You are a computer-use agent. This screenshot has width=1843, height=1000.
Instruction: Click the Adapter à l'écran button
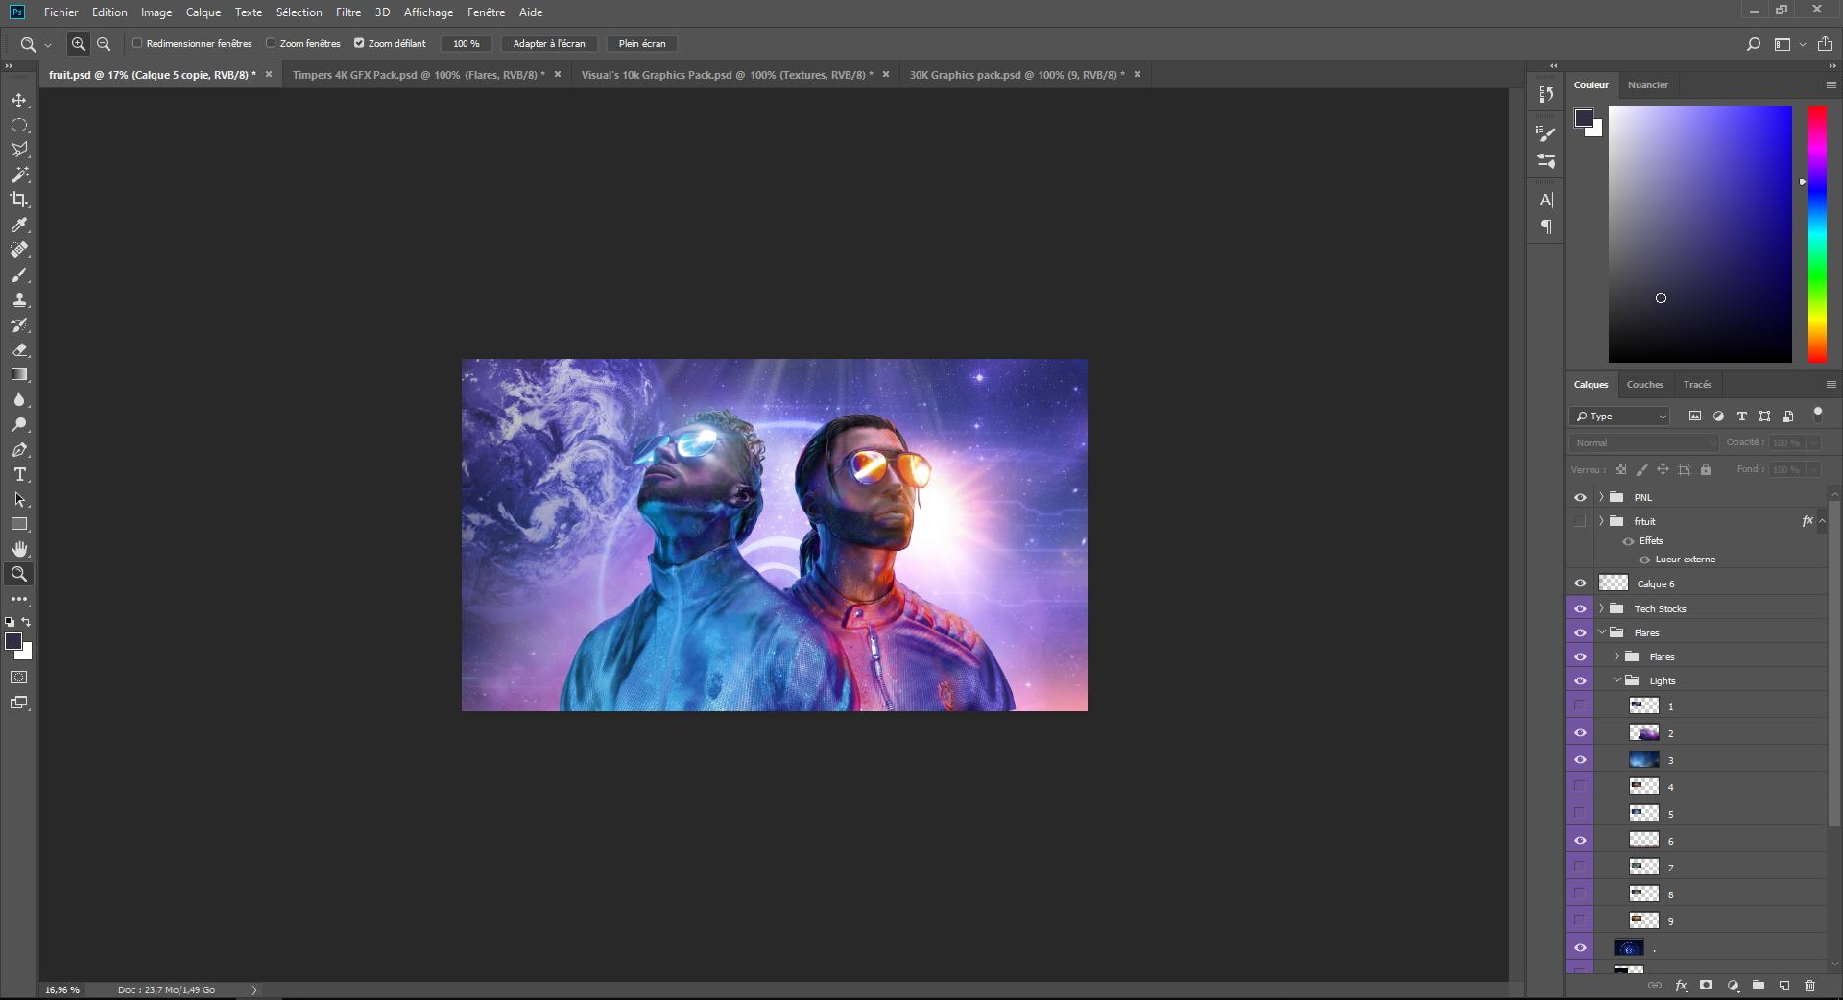(x=549, y=44)
